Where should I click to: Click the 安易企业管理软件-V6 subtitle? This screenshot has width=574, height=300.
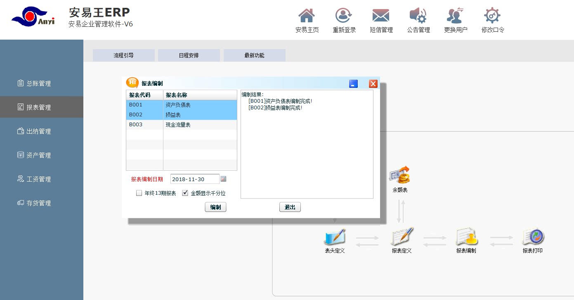click(x=101, y=24)
